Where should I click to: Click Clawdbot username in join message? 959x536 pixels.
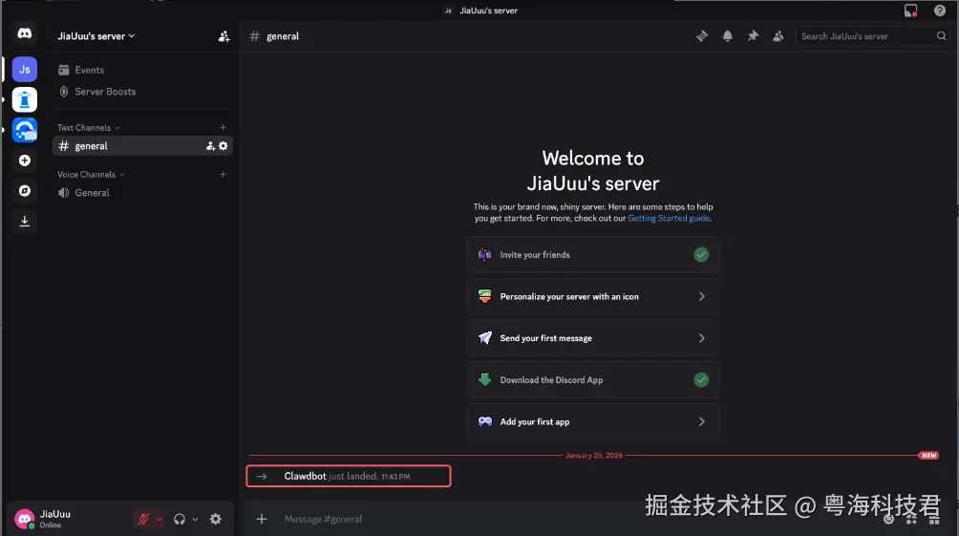pos(305,476)
